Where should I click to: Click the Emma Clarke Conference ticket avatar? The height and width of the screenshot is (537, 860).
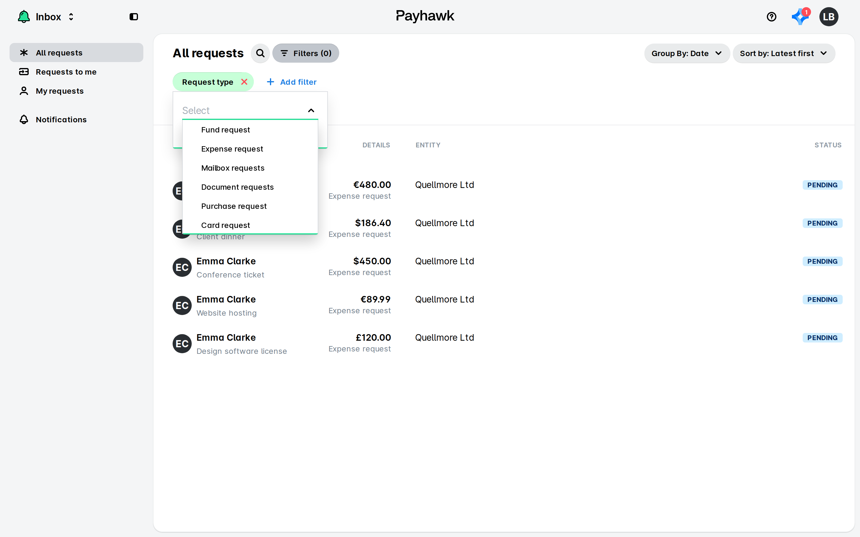(182, 267)
